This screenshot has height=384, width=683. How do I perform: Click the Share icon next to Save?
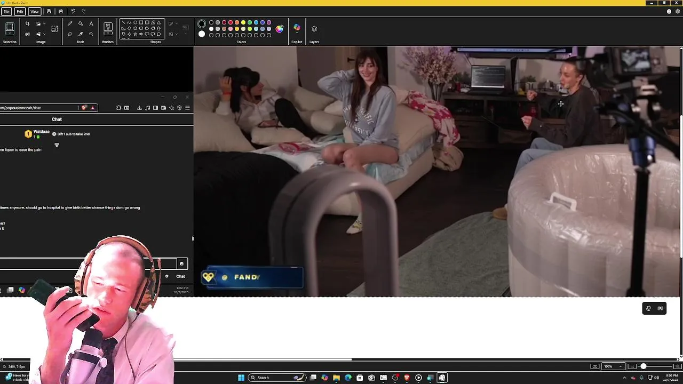pyautogui.click(x=61, y=11)
